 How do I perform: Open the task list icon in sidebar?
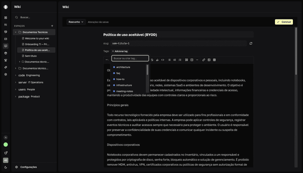(6, 25)
